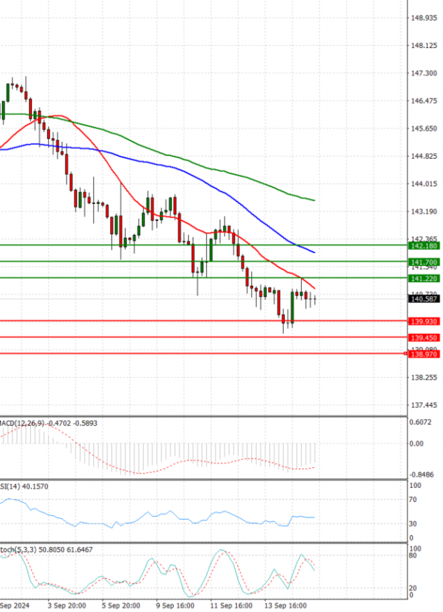Click the 138.255 price axis value
The image size is (443, 612).
pyautogui.click(x=424, y=378)
